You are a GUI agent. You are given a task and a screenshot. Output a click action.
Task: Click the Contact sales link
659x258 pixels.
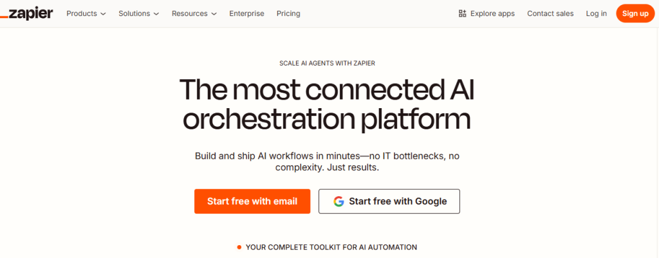click(x=550, y=14)
